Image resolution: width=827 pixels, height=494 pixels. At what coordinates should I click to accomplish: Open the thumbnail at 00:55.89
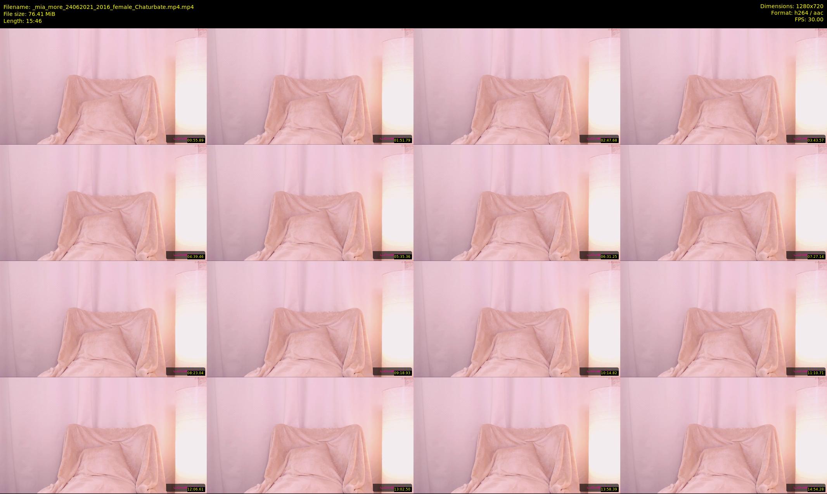[103, 86]
